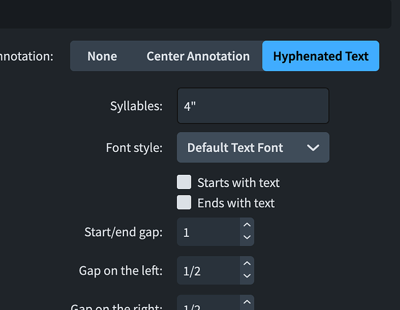
Task: Select the None annotation option
Action: [102, 56]
